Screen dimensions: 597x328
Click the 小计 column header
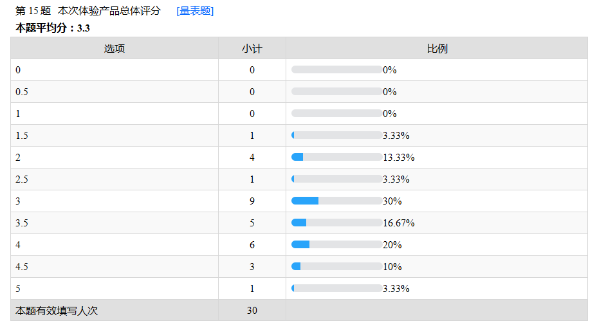252,48
